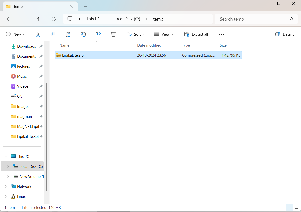
Task: Collapse the This PC tree node
Action: pyautogui.click(x=6, y=156)
